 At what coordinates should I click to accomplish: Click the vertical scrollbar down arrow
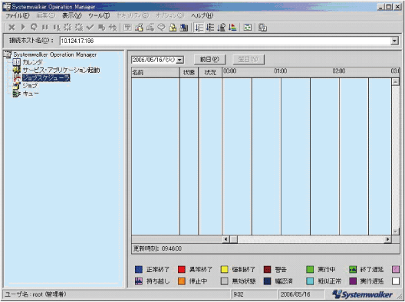[x=396, y=231]
